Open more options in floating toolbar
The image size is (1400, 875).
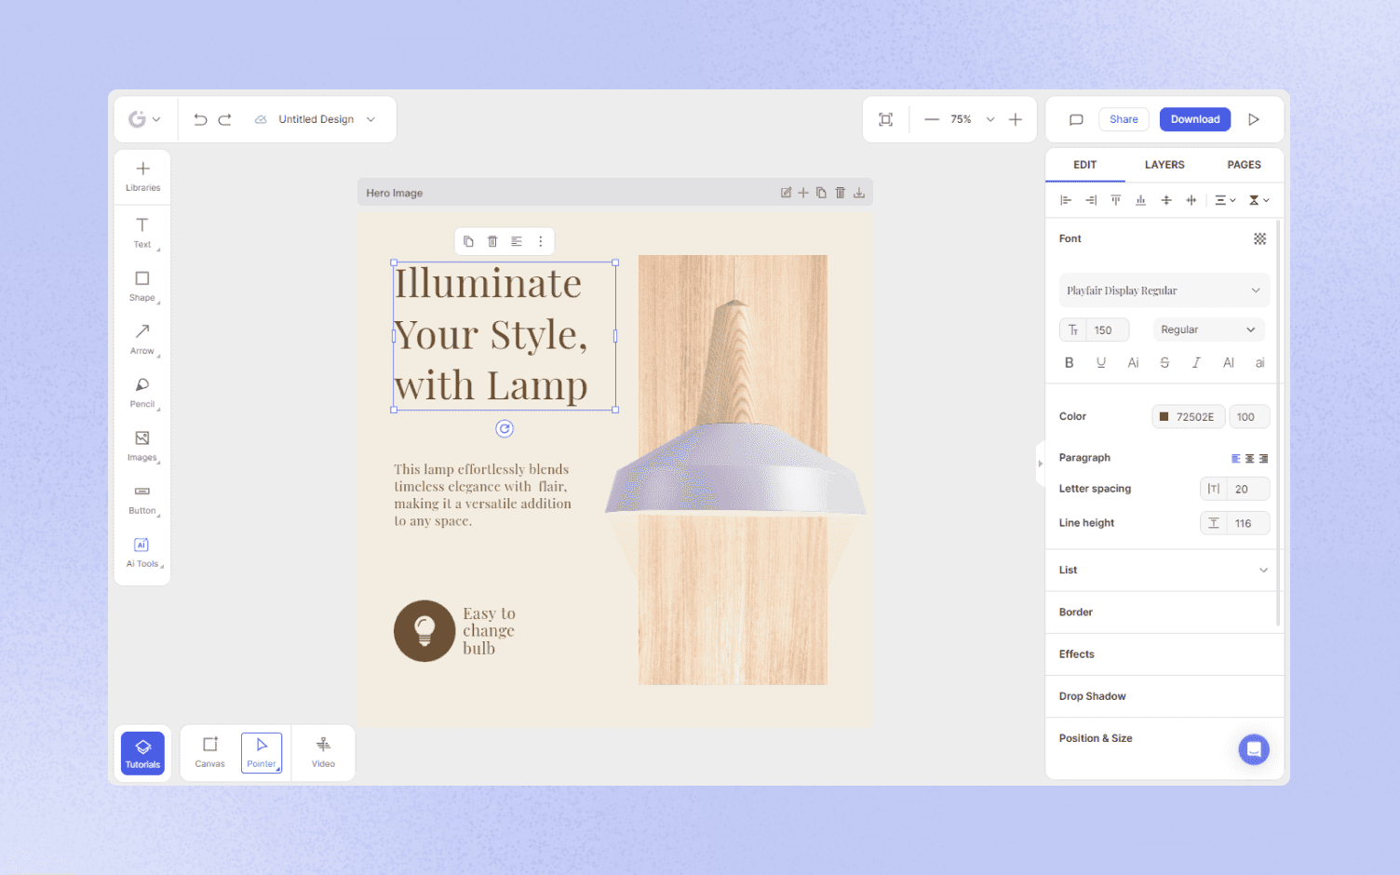(540, 241)
